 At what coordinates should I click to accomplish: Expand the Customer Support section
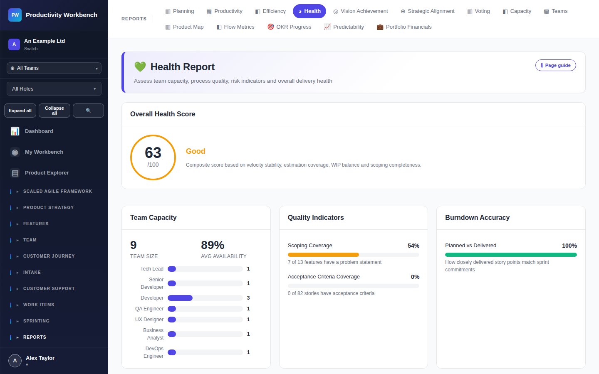tap(54, 289)
